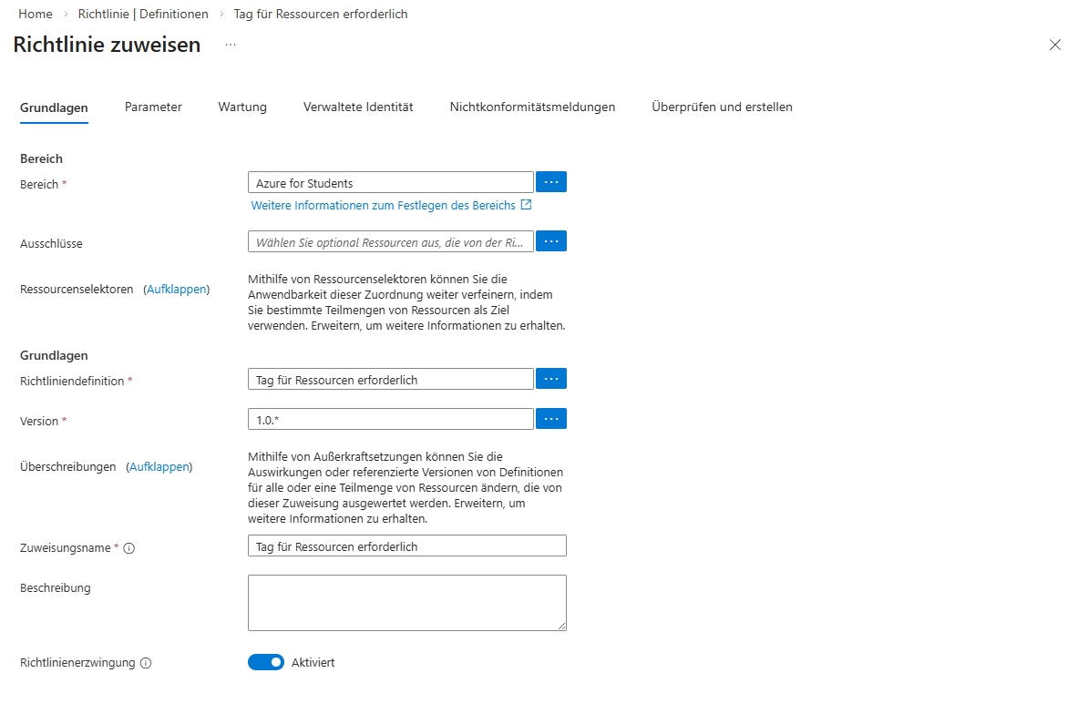Viewport: 1078px width, 724px height.
Task: Go to Überprüfen und erstellen tab
Action: coord(722,107)
